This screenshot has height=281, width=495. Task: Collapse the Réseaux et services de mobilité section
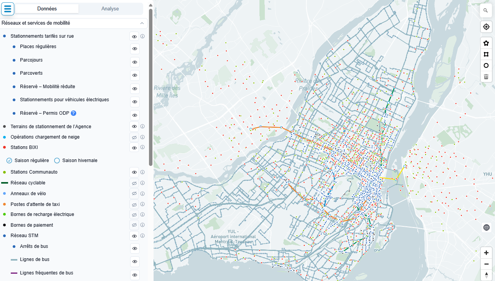[142, 23]
